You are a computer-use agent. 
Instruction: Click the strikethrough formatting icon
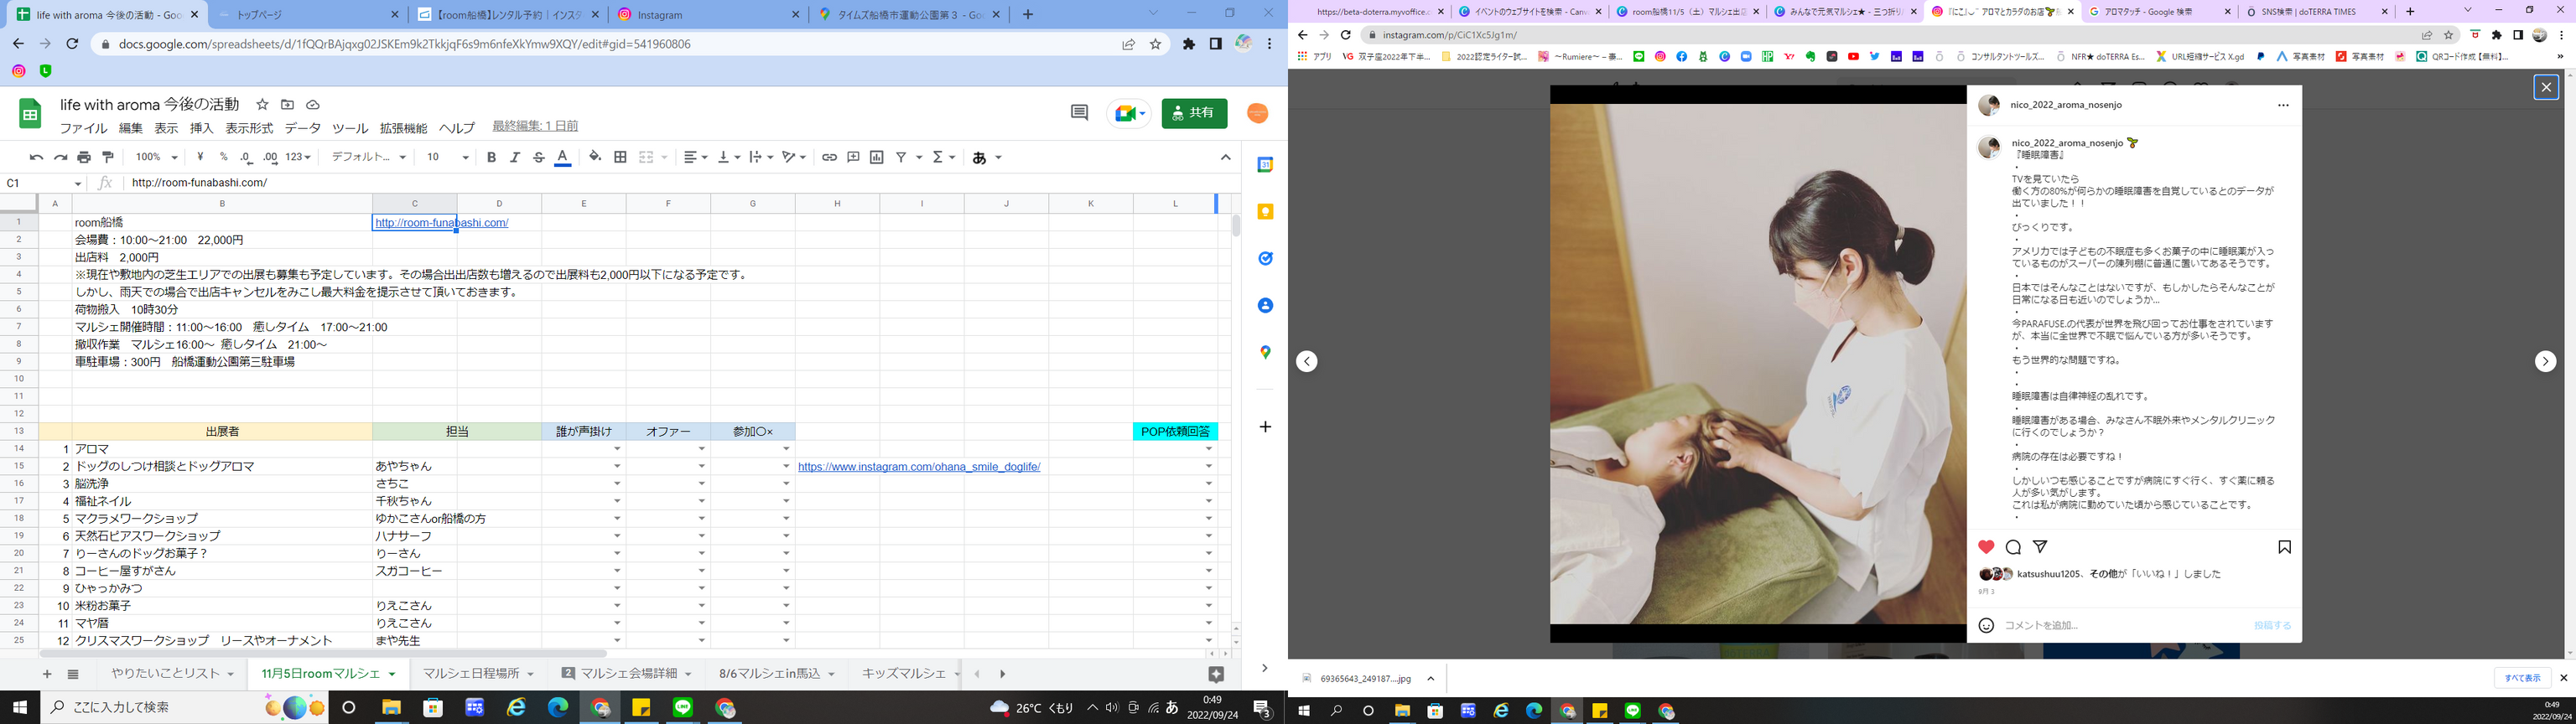point(539,157)
